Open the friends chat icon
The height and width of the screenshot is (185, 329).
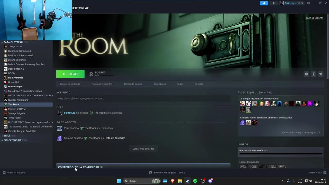(325, 173)
